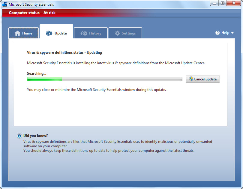Select the Update tab
The height and width of the screenshot is (189, 243).
tap(56, 31)
